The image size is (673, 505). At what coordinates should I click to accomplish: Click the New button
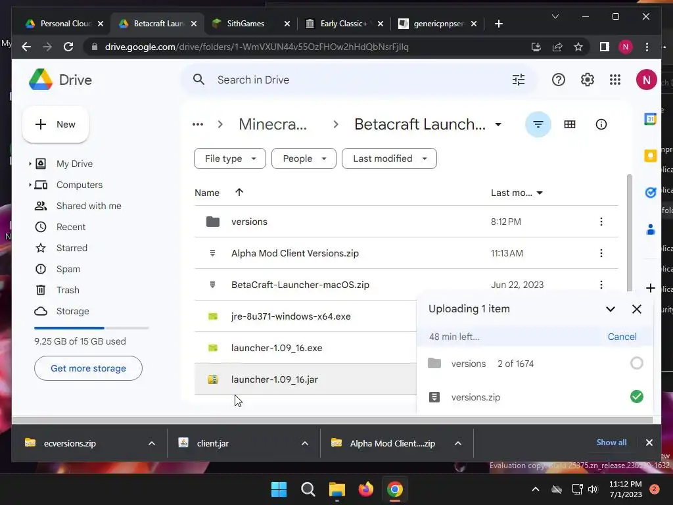(x=55, y=124)
